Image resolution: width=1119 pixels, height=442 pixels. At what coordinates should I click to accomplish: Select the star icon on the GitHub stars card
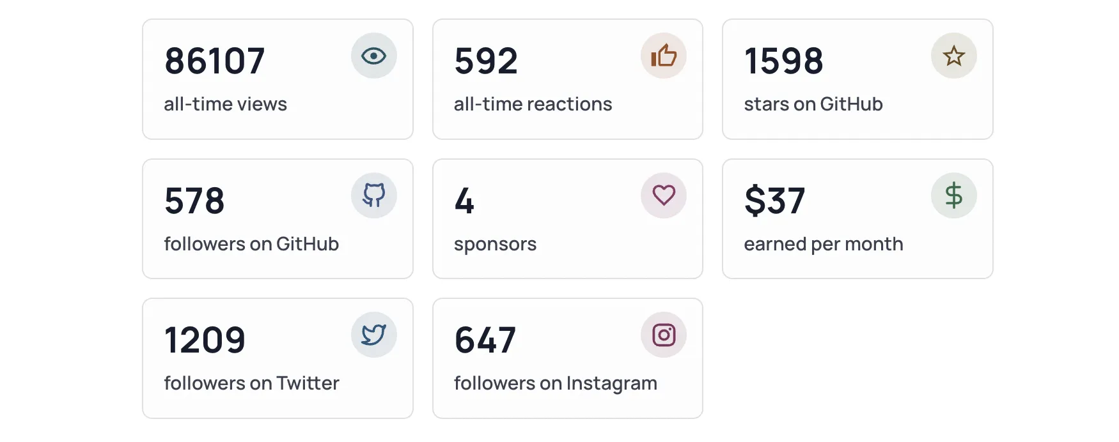click(953, 56)
